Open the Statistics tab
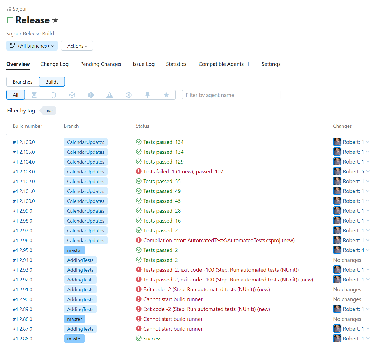This screenshot has width=391, height=344. [x=176, y=64]
